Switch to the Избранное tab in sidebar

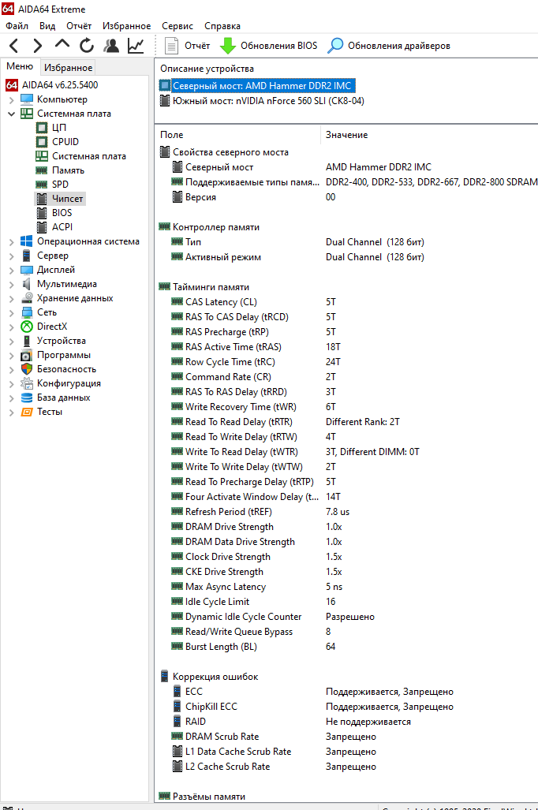68,68
